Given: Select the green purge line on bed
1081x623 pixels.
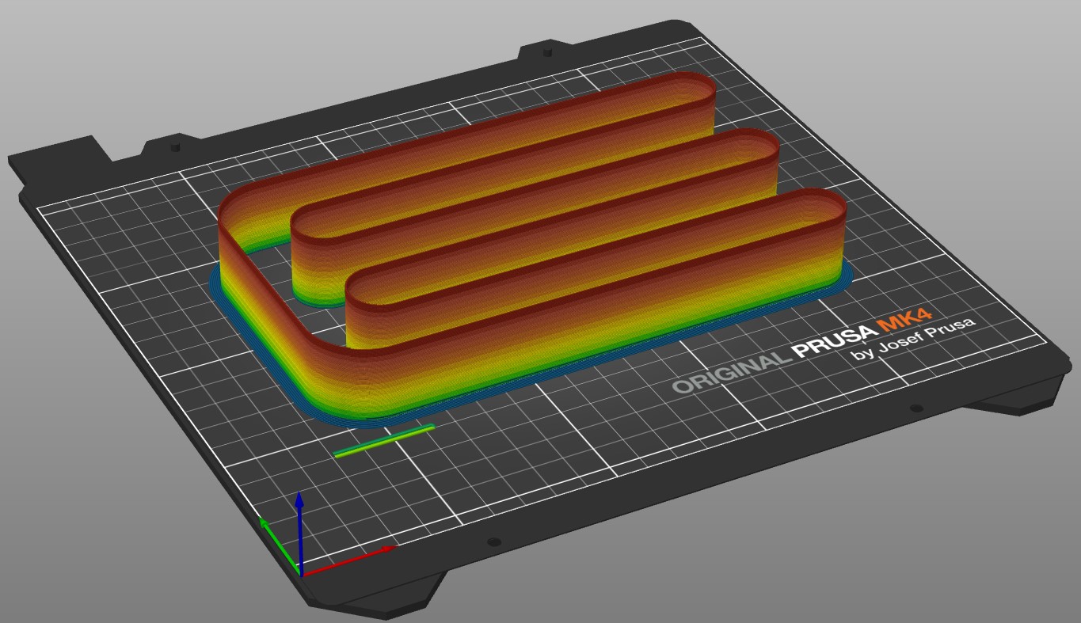Looking at the screenshot, I should 384,440.
